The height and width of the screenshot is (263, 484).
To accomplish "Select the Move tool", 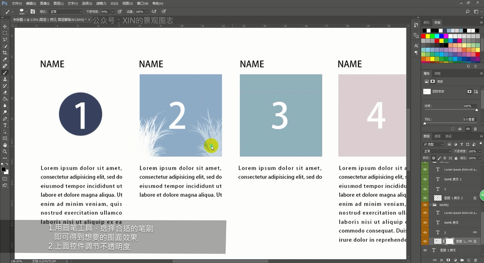I will [x=5, y=27].
